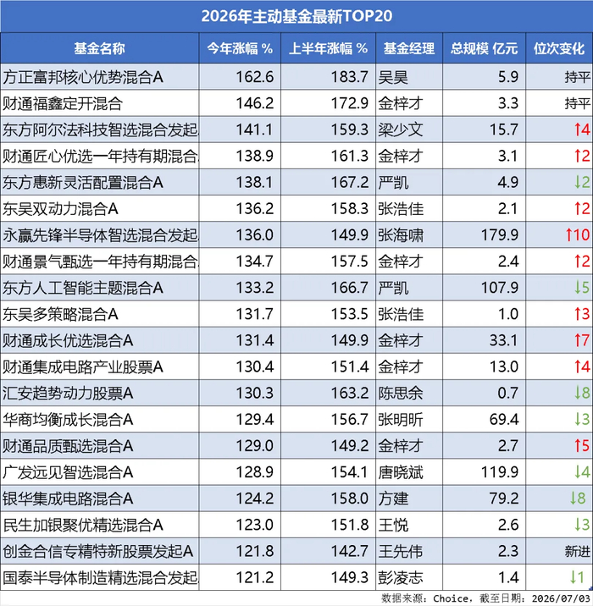
Task: Click the 69.4 fund size value
Action: 504,419
